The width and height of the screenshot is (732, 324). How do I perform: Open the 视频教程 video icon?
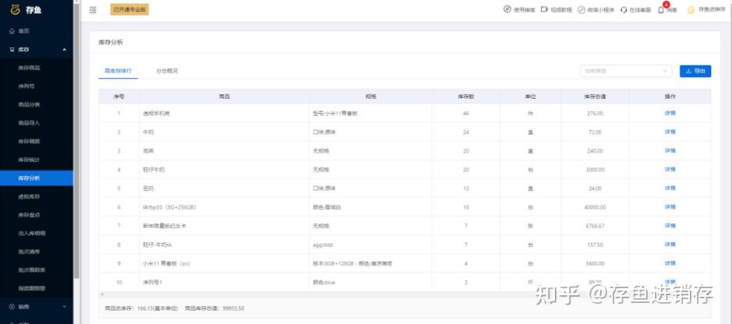coord(544,9)
